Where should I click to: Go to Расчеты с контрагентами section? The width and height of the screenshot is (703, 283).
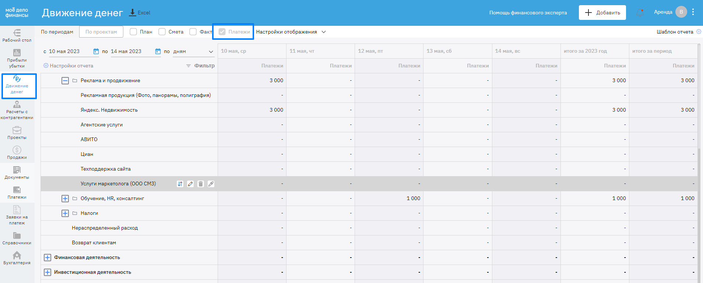(17, 110)
